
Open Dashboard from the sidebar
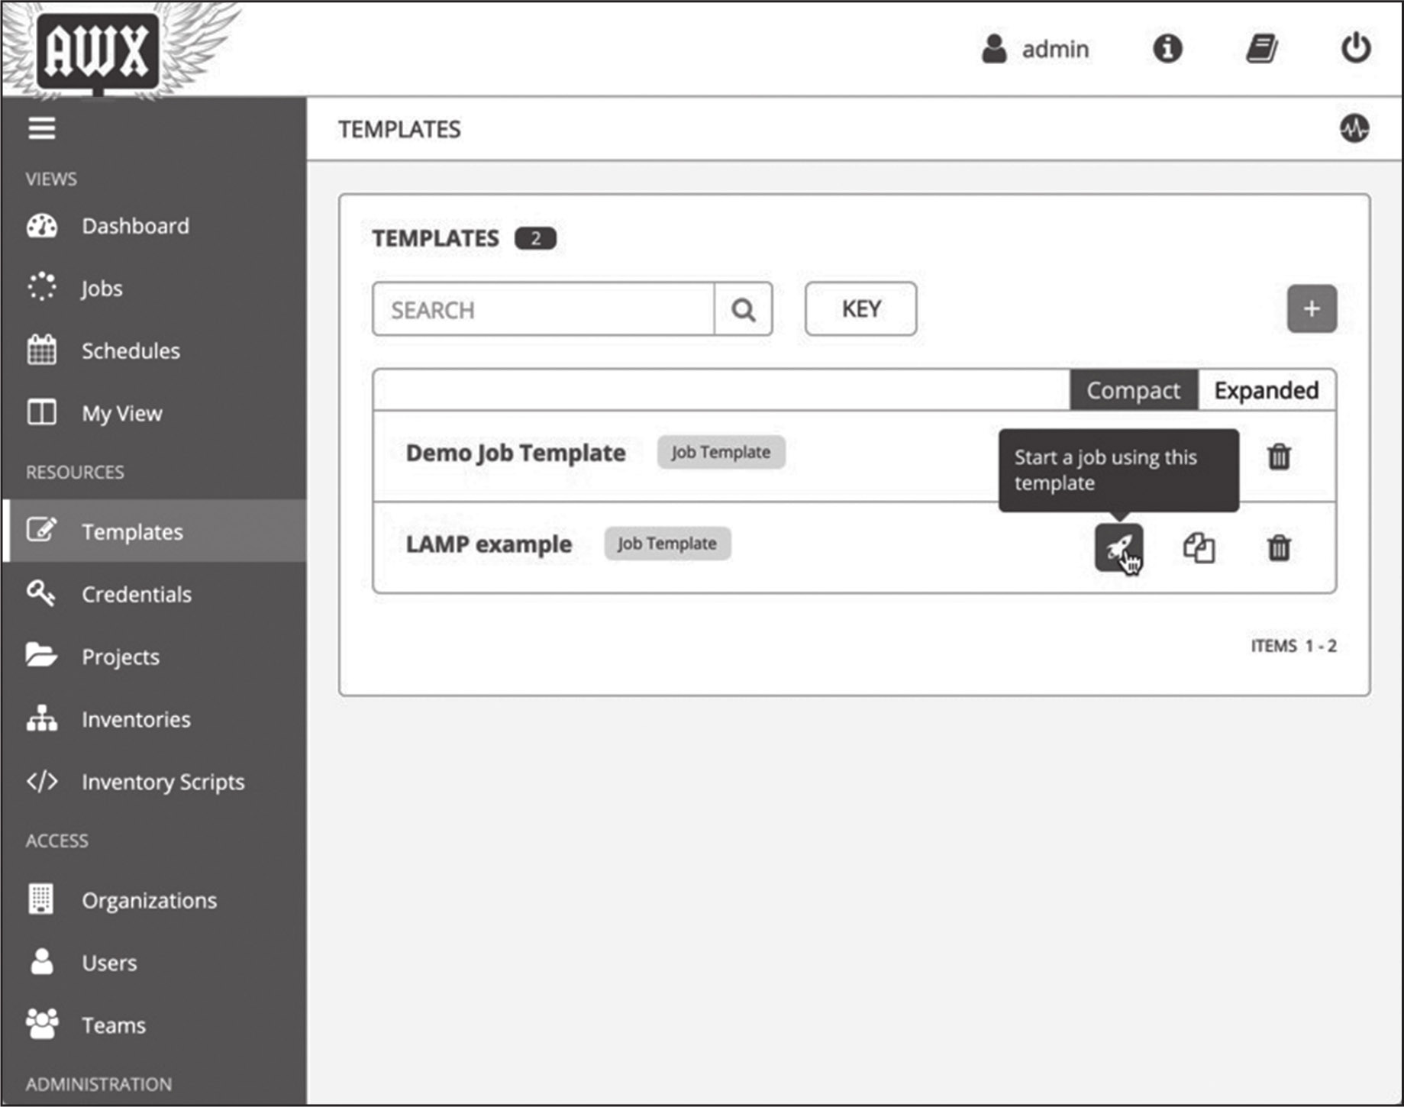pyautogui.click(x=135, y=226)
